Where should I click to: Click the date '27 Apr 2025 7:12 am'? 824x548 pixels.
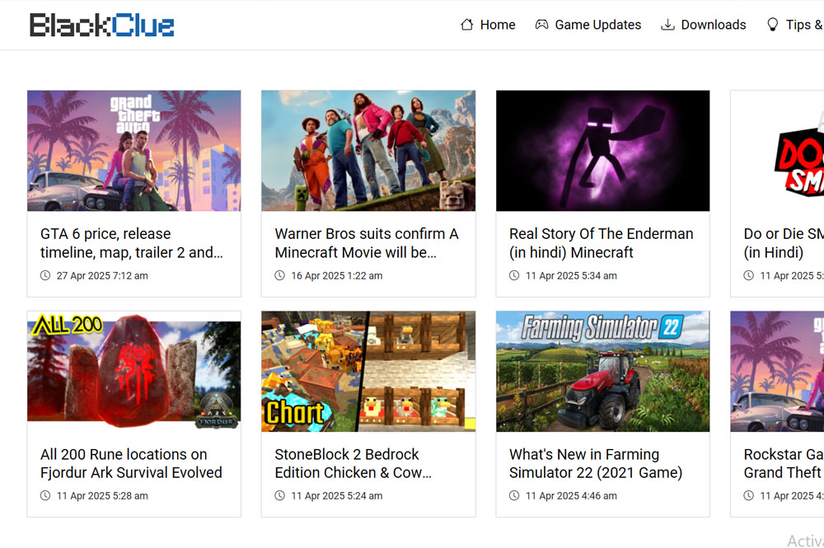pos(102,276)
